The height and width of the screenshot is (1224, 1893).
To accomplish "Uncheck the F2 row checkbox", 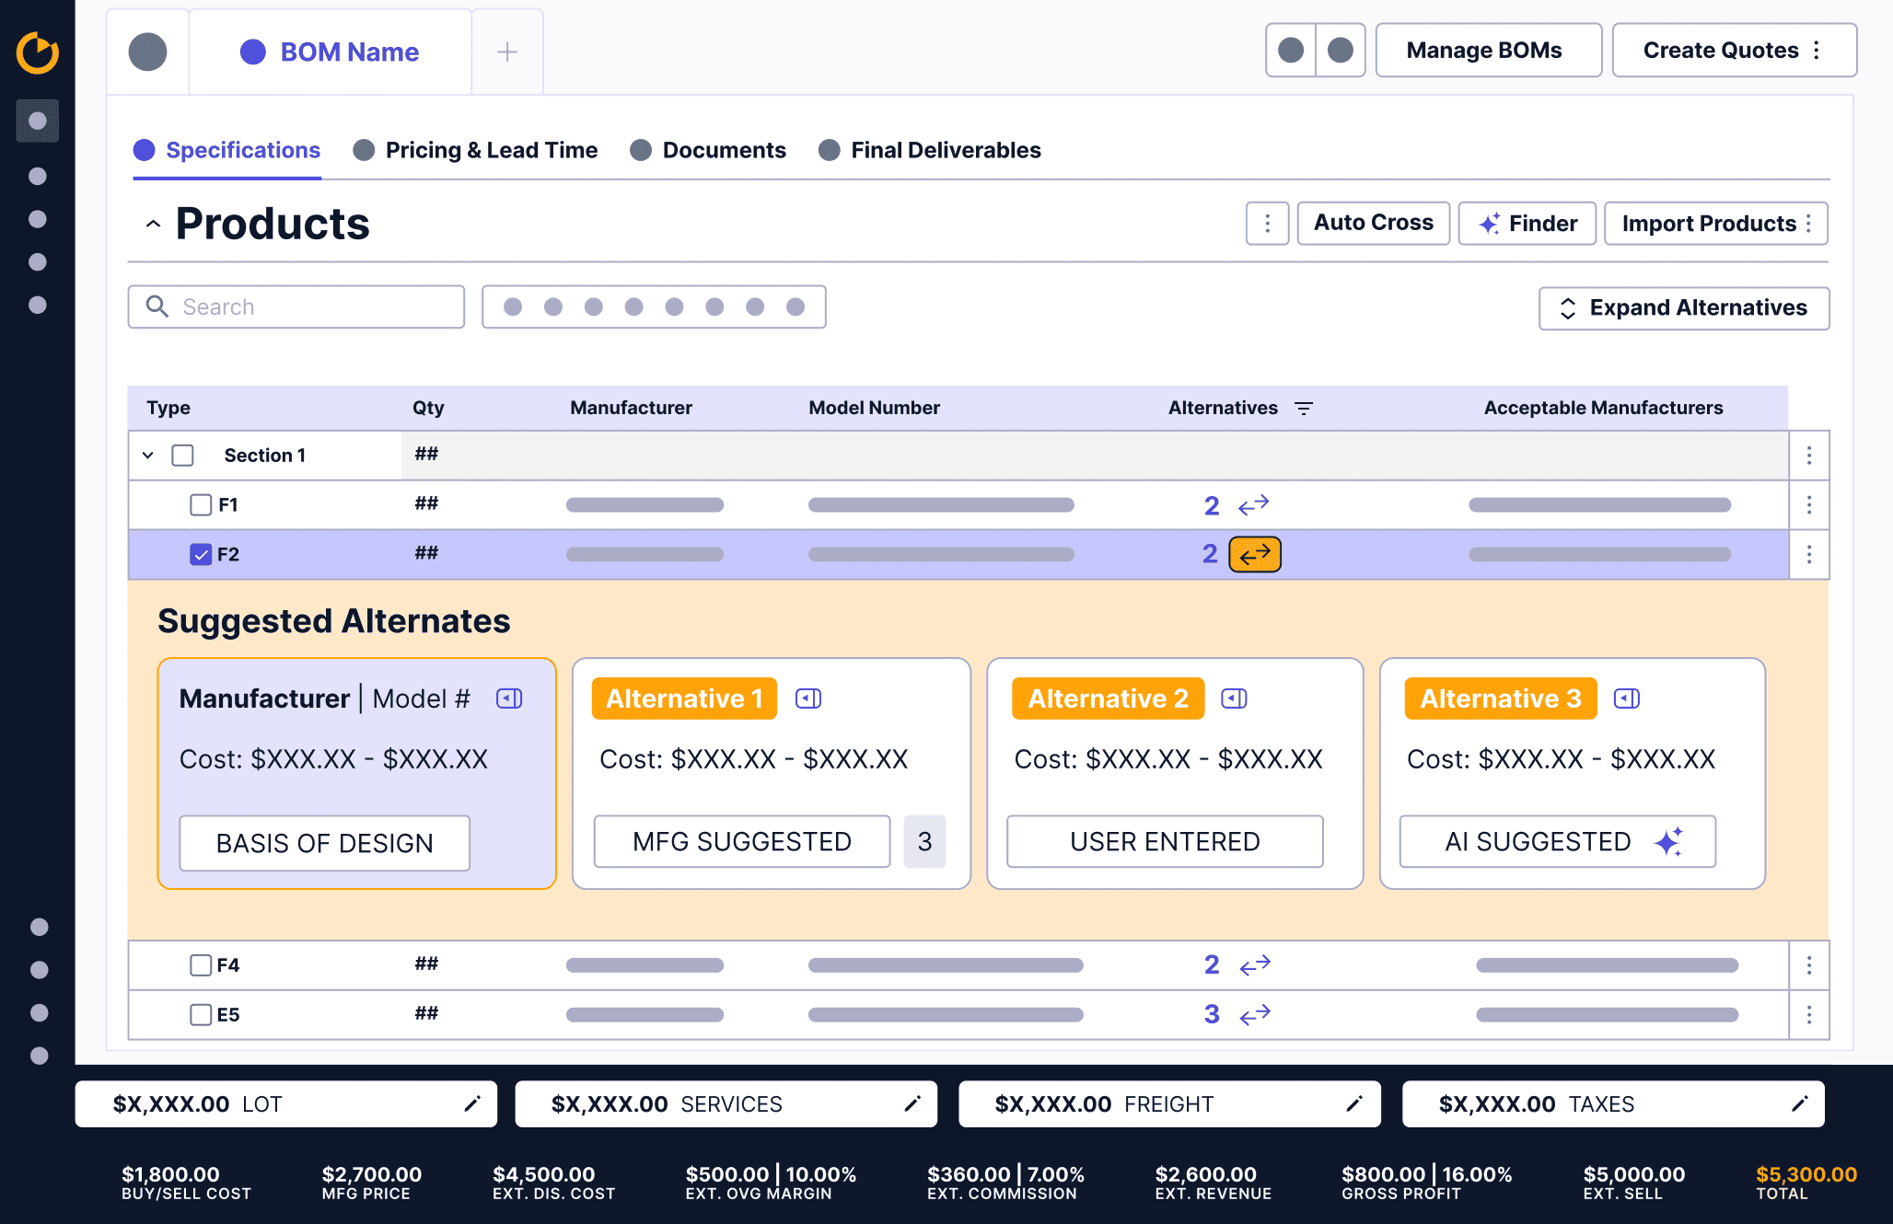I will coord(201,554).
